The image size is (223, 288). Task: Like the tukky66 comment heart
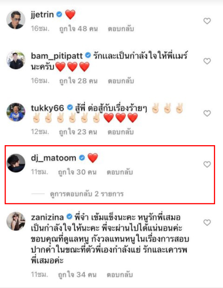coord(207,114)
